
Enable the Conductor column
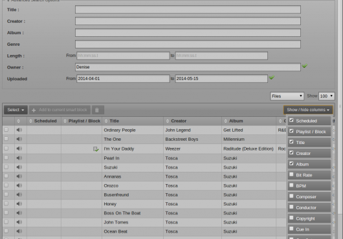coord(291,207)
